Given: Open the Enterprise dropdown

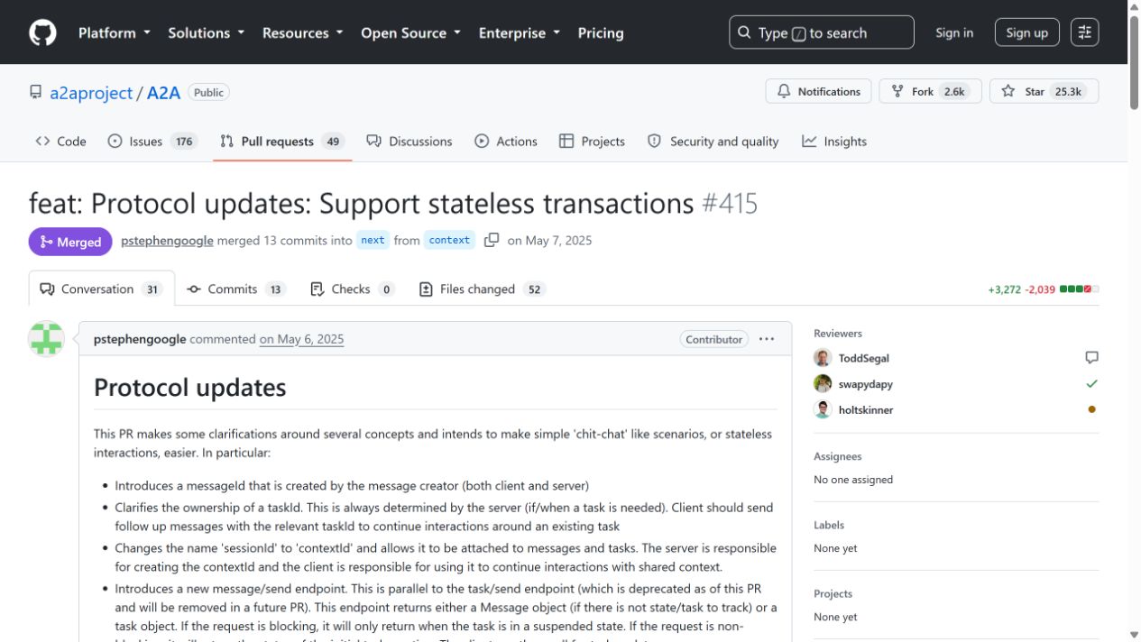Looking at the screenshot, I should click(x=519, y=32).
